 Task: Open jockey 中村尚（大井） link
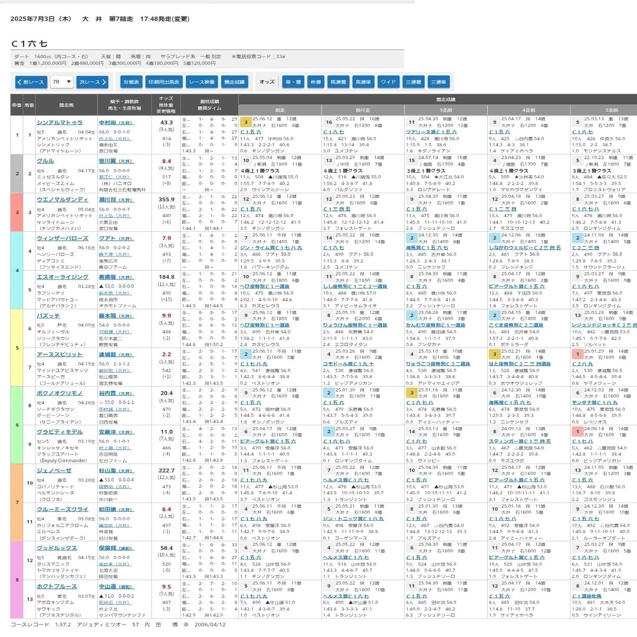[x=116, y=122]
